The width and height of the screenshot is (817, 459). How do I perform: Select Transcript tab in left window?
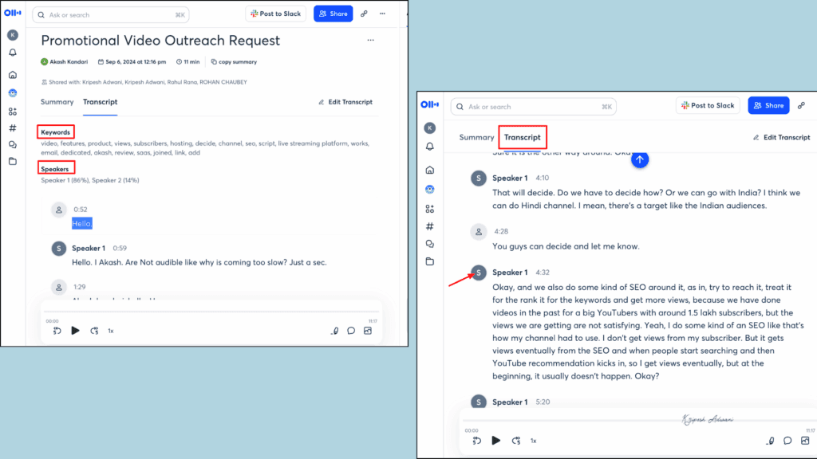[100, 102]
